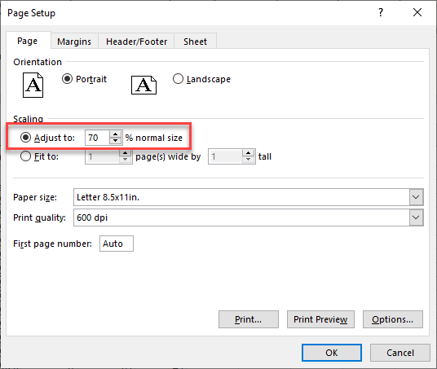Click the page(s) wide by text
This screenshot has width=437, height=369.
(x=168, y=156)
